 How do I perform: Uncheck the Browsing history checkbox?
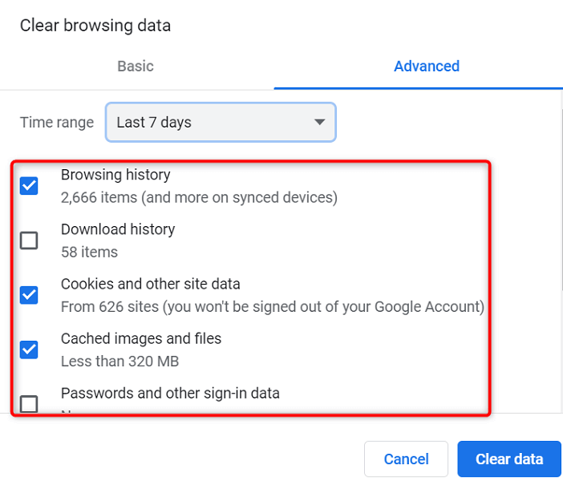point(29,186)
